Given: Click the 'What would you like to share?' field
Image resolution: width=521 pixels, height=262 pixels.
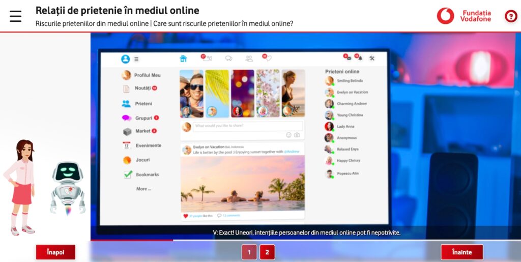Looking at the screenshot, I should click(247, 126).
